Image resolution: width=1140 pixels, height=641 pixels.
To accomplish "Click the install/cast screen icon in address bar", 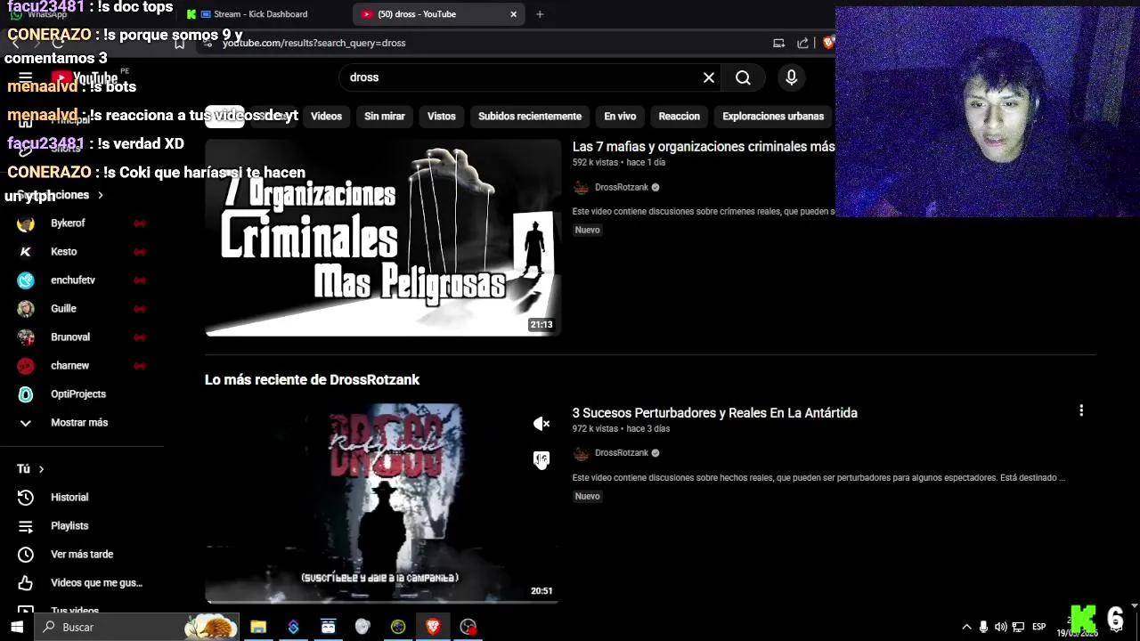I will coord(778,43).
